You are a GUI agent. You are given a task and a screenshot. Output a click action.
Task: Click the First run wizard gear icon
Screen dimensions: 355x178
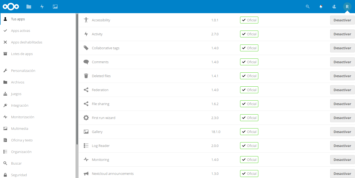point(86,118)
